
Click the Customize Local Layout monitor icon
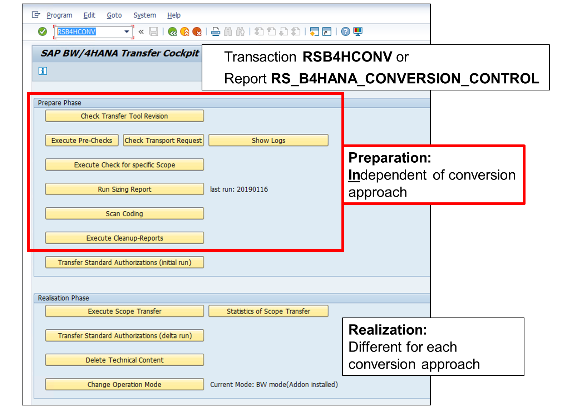click(358, 31)
